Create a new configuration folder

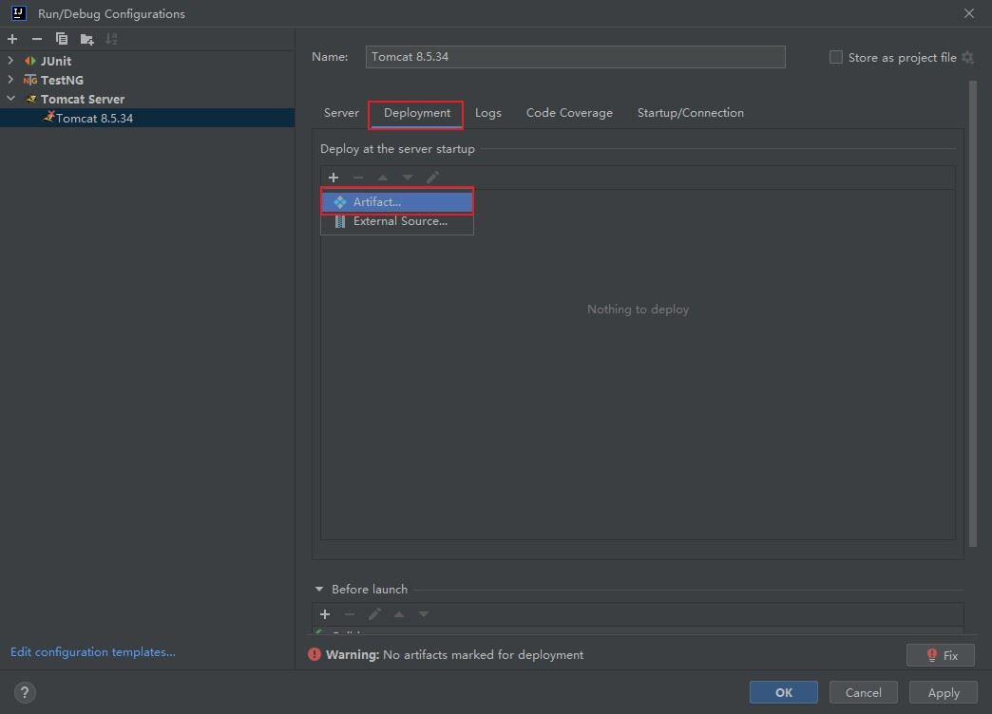(86, 39)
